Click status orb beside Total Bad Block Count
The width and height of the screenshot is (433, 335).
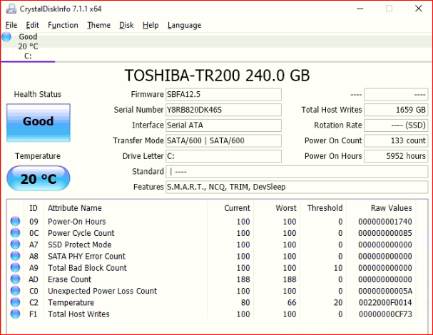pos(15,268)
